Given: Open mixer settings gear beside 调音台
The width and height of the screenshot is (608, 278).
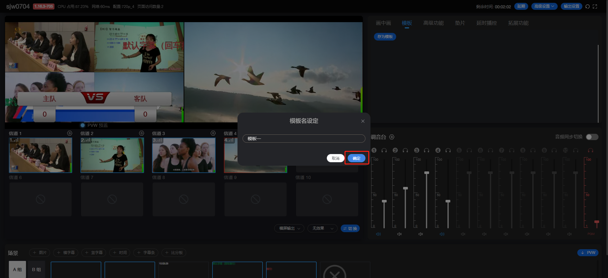Looking at the screenshot, I should point(392,137).
